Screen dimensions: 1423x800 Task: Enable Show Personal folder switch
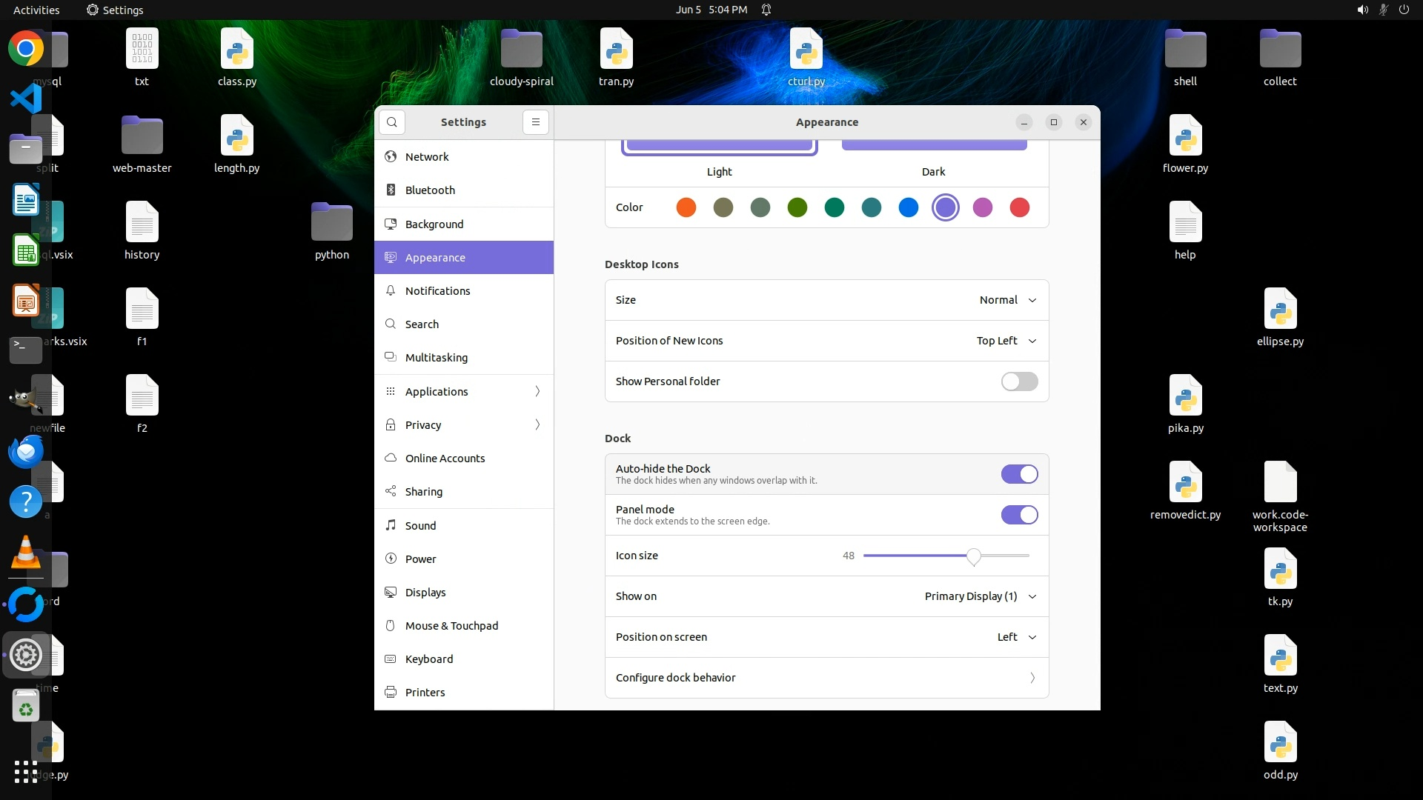tap(1019, 381)
